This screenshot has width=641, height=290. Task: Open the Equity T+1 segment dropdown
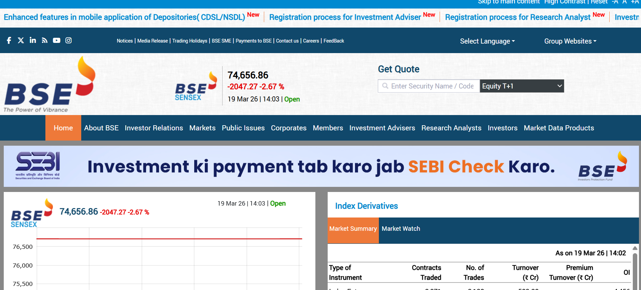[522, 86]
